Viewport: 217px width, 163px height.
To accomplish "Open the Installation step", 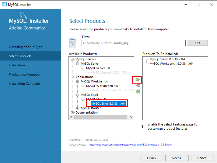I will pyautogui.click(x=17, y=65).
